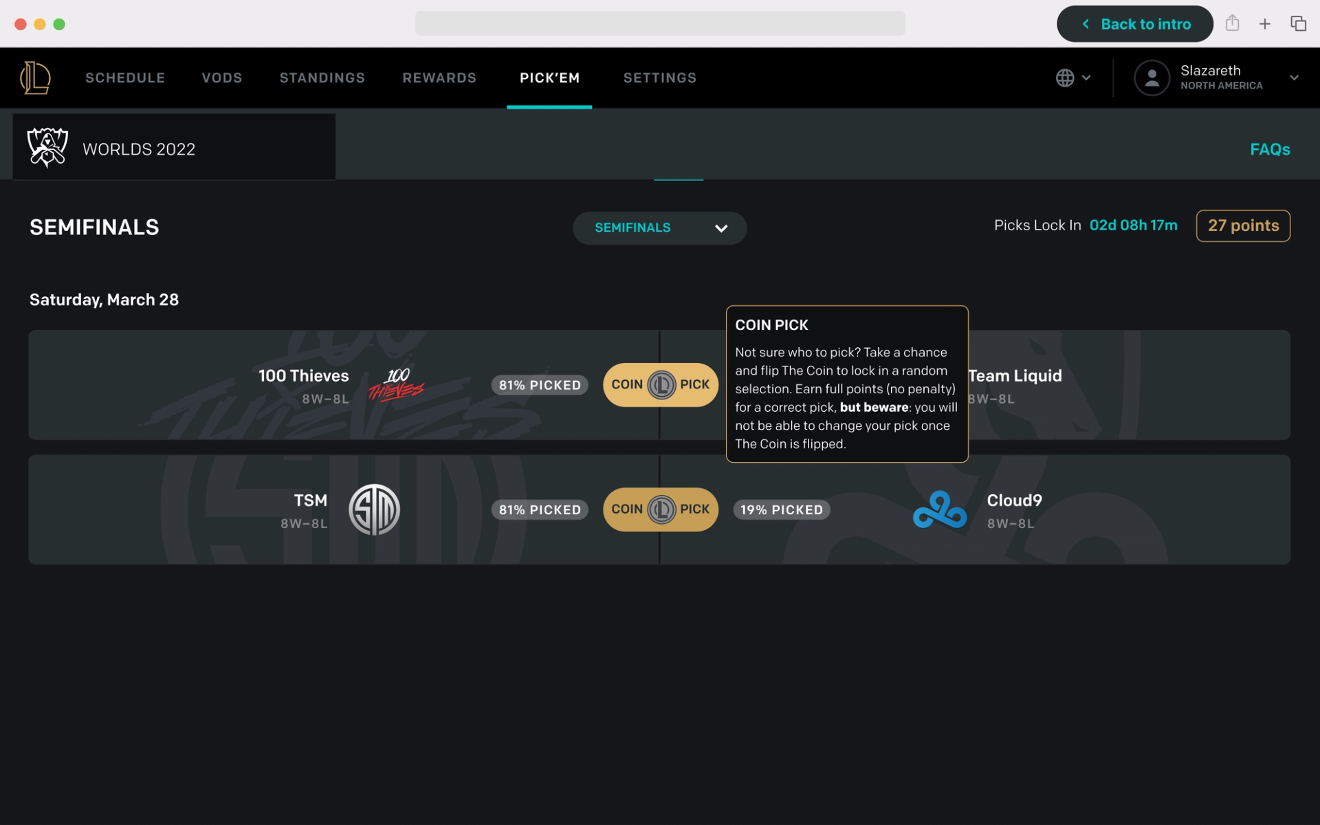Pick Cloud9 via the 19% Picked badge
The image size is (1320, 825).
click(x=781, y=509)
